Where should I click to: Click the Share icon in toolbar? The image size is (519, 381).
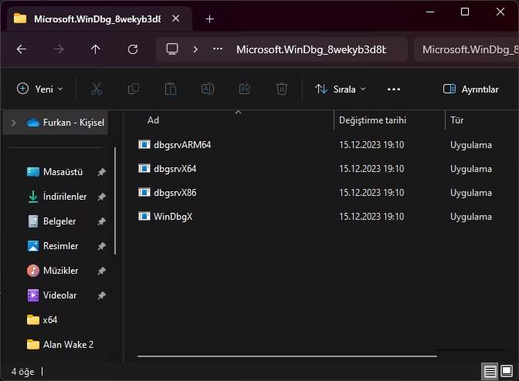point(245,89)
